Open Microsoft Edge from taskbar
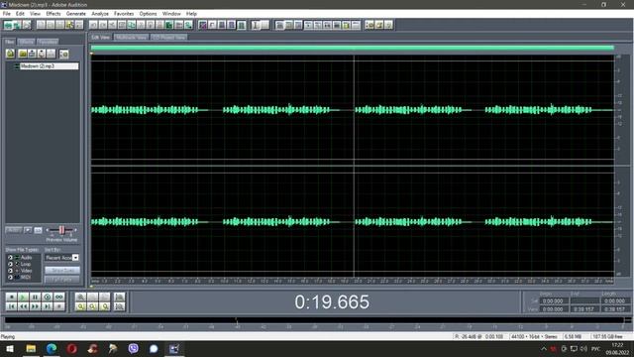 (x=52, y=348)
